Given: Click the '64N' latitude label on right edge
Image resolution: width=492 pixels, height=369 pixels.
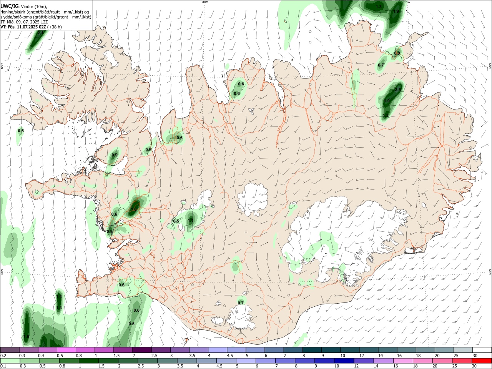Looking at the screenshot, I should pos(490,271).
